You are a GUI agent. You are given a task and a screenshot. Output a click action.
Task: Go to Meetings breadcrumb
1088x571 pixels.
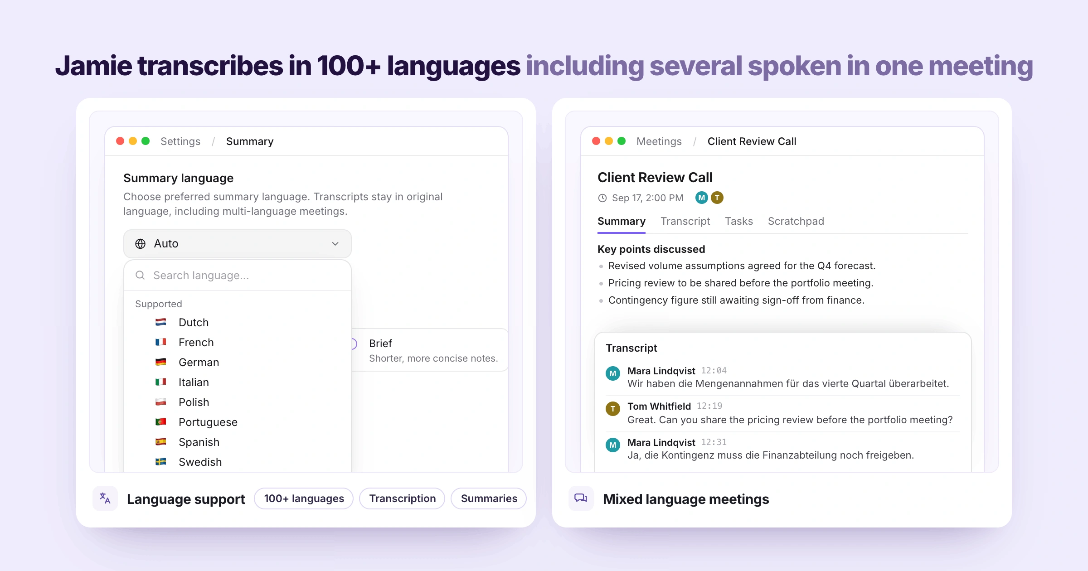(659, 141)
